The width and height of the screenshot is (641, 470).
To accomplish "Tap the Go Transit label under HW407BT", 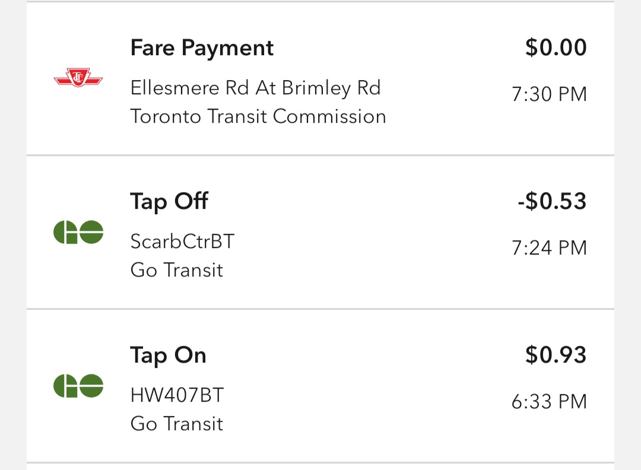I will [176, 424].
